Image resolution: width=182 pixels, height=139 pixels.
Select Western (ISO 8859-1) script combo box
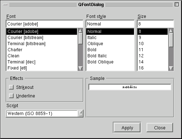click(x=44, y=114)
